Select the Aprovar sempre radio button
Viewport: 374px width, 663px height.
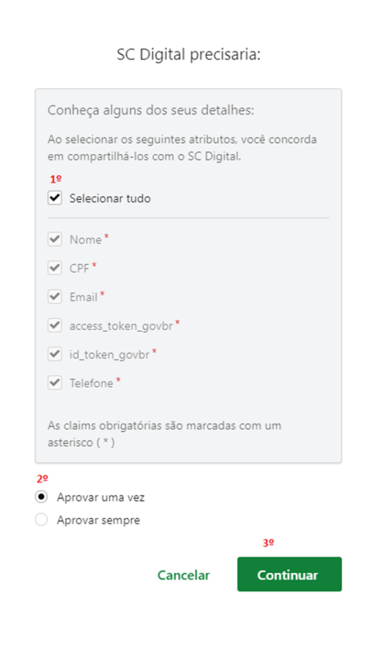click(x=41, y=520)
